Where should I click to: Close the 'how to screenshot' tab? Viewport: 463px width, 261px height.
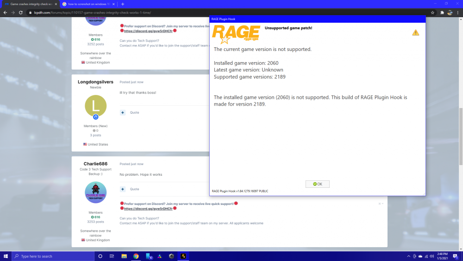pyautogui.click(x=114, y=4)
